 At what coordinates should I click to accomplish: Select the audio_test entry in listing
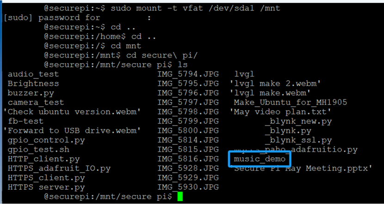point(33,74)
